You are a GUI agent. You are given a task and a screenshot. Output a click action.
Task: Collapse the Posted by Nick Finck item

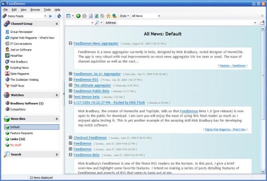71,102
